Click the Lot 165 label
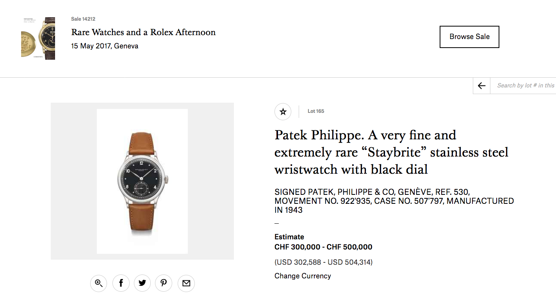 point(316,111)
